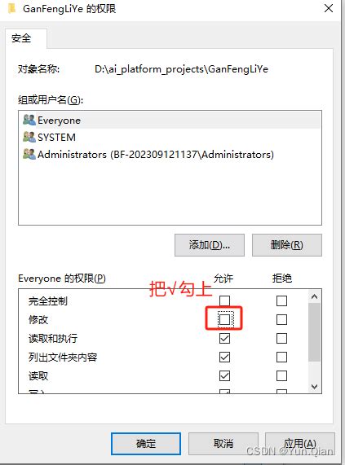Select the Administrators group icon
Image resolution: width=345 pixels, height=465 pixels.
pyautogui.click(x=29, y=154)
